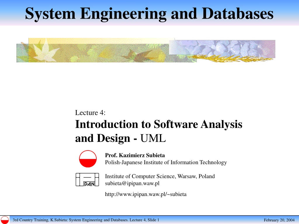
Task: Click the PAN institute logo
Action: (87, 180)
